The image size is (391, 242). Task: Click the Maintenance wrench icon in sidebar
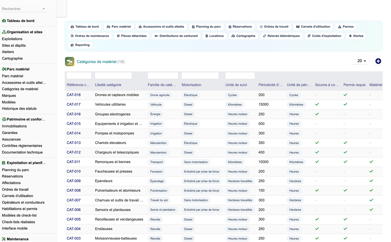(x=4, y=239)
